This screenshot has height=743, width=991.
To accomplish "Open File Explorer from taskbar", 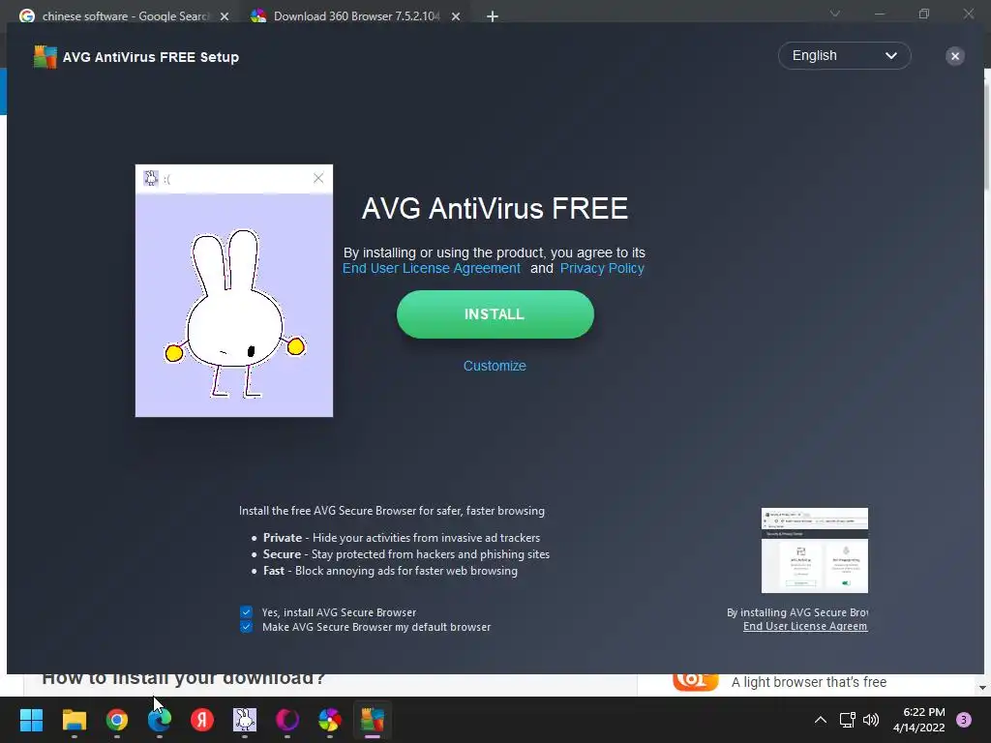I will tap(74, 720).
